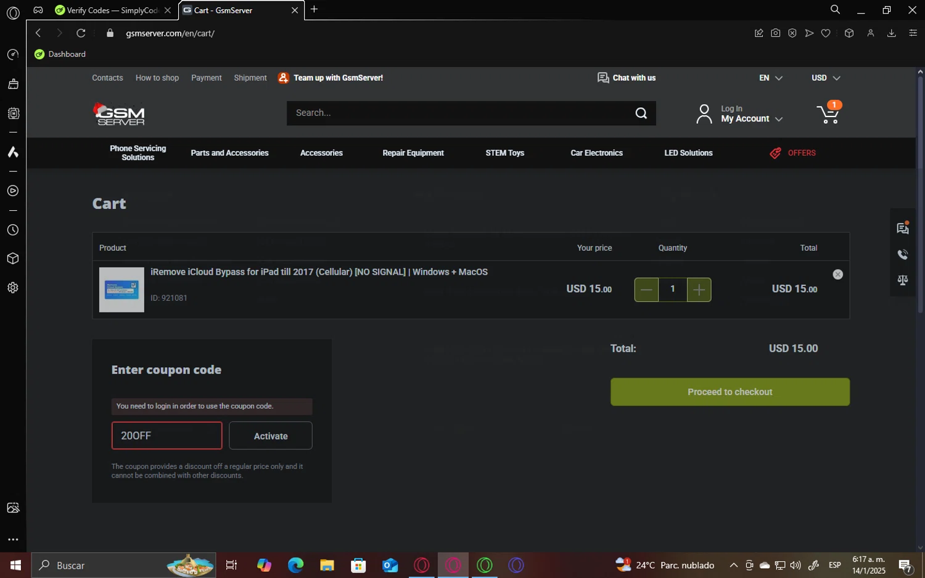Open Car Electronics menu

[596, 153]
